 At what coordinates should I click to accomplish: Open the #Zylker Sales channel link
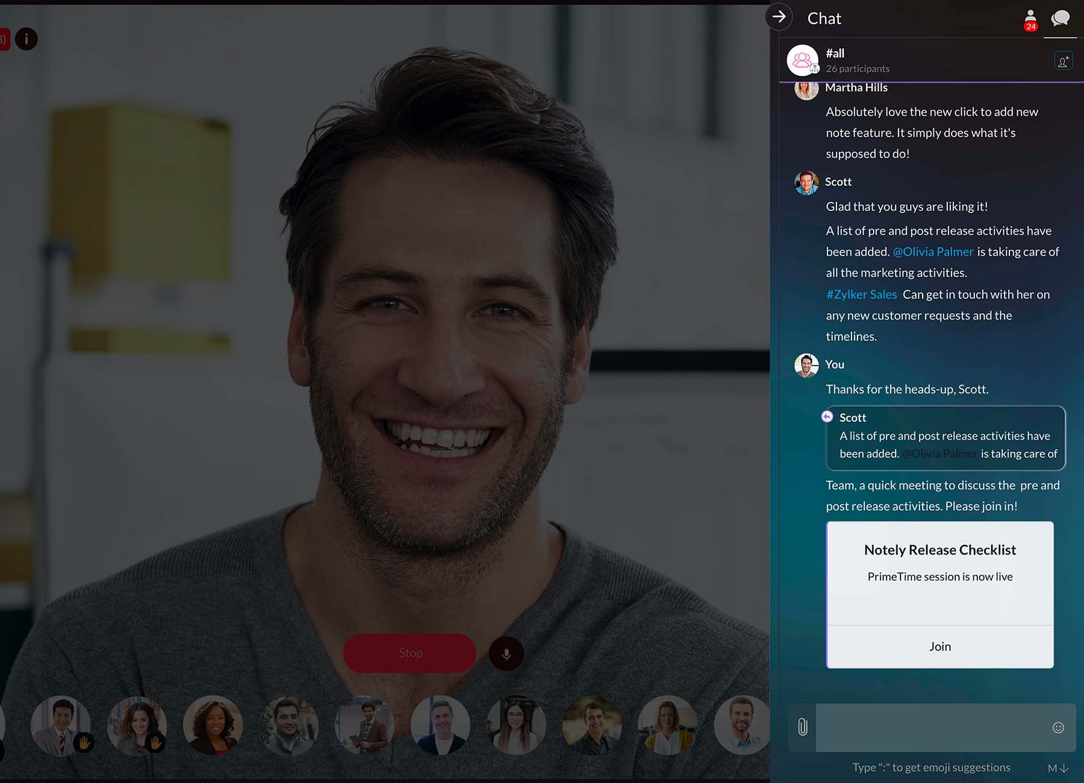coord(861,295)
